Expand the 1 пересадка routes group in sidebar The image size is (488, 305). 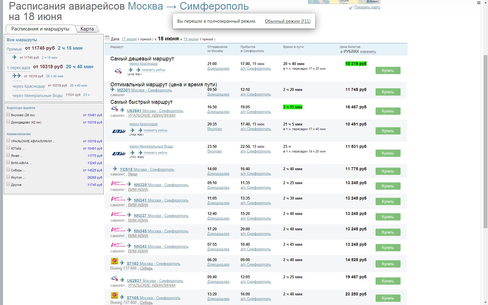[18, 68]
